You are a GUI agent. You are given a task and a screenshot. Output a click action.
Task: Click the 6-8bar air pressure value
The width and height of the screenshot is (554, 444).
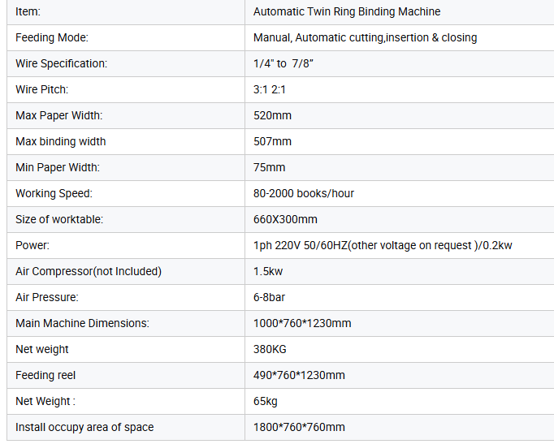(269, 297)
